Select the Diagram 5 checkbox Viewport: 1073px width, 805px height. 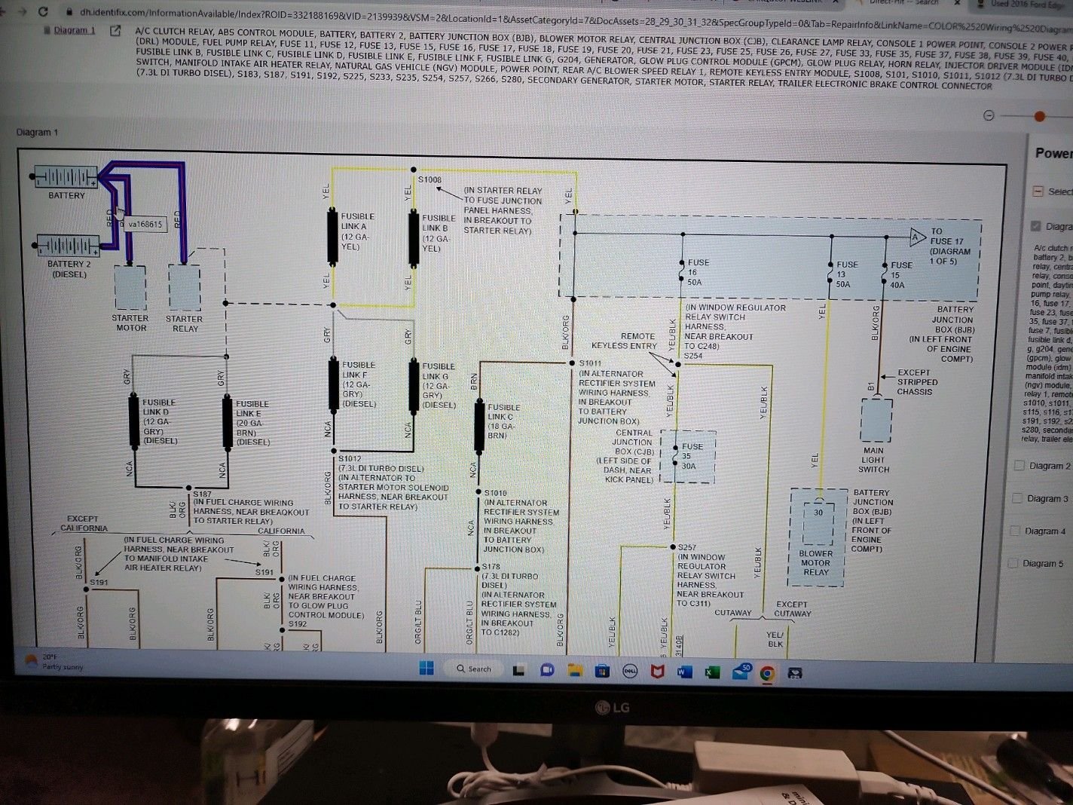1013,563
